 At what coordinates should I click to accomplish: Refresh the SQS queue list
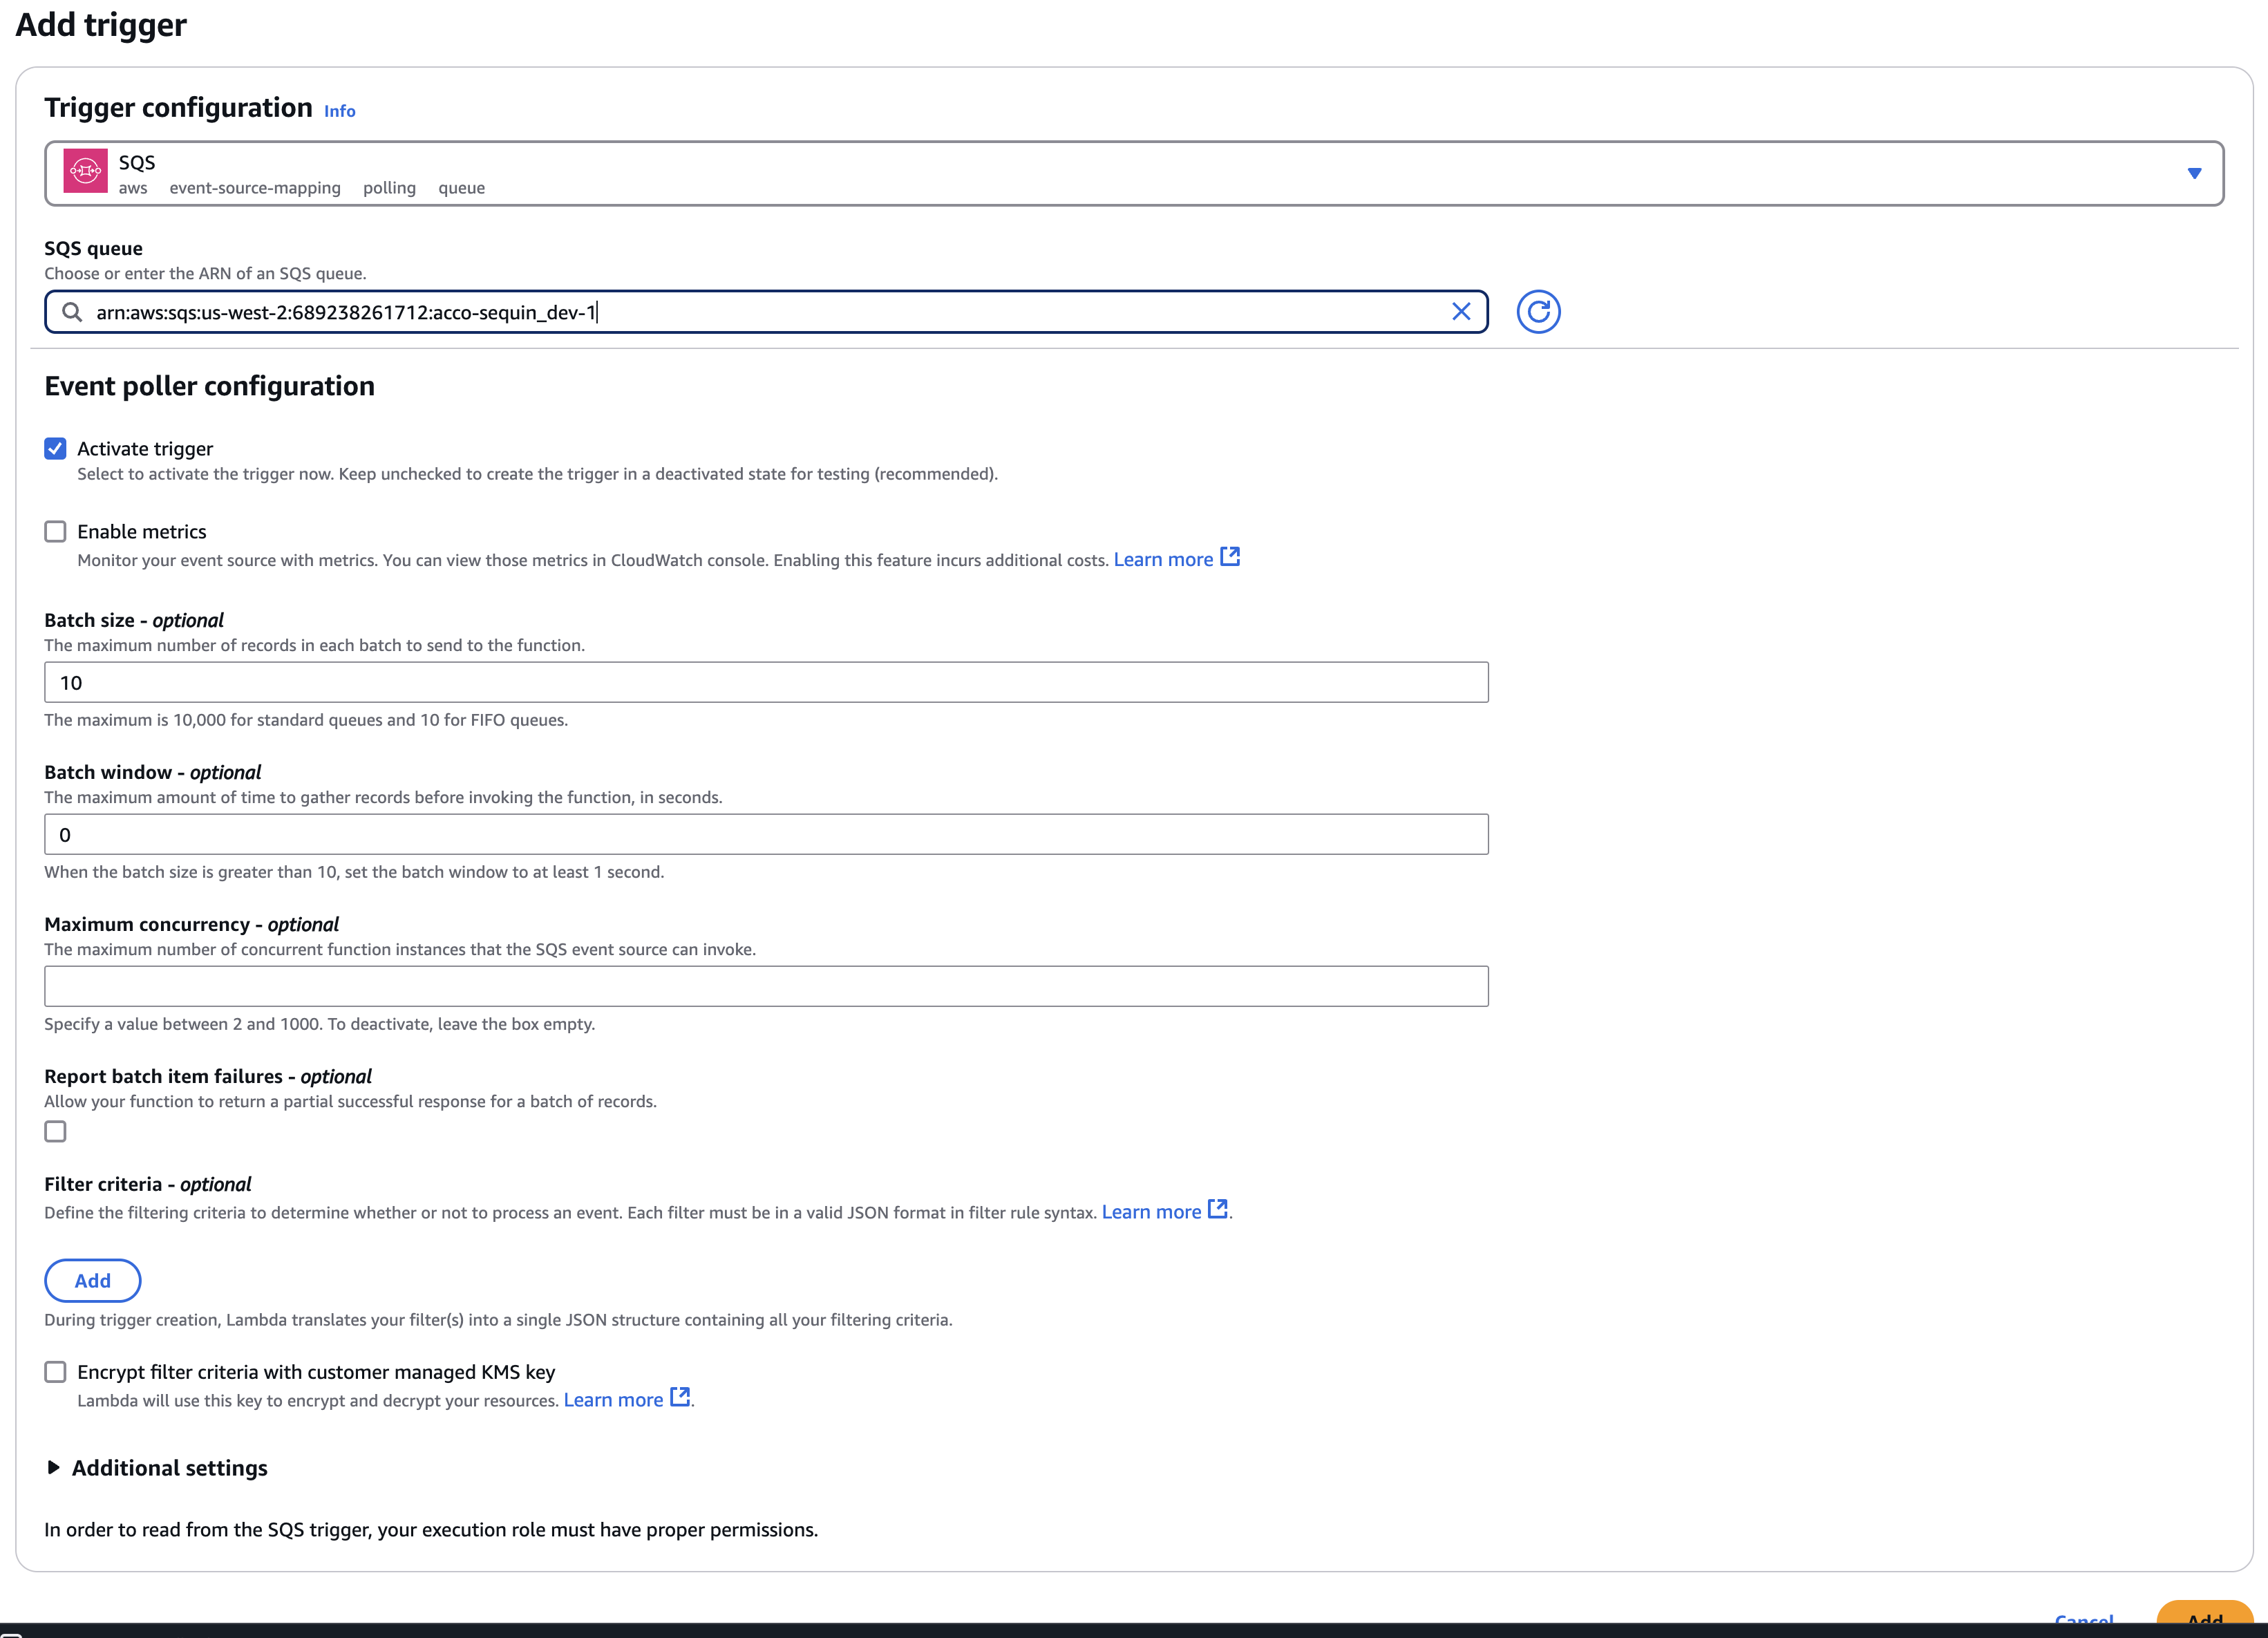[1539, 311]
